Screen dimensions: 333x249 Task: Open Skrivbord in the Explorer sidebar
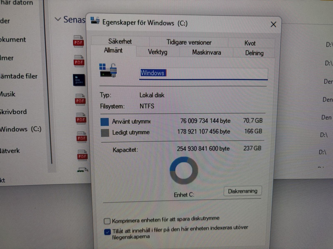point(13,112)
